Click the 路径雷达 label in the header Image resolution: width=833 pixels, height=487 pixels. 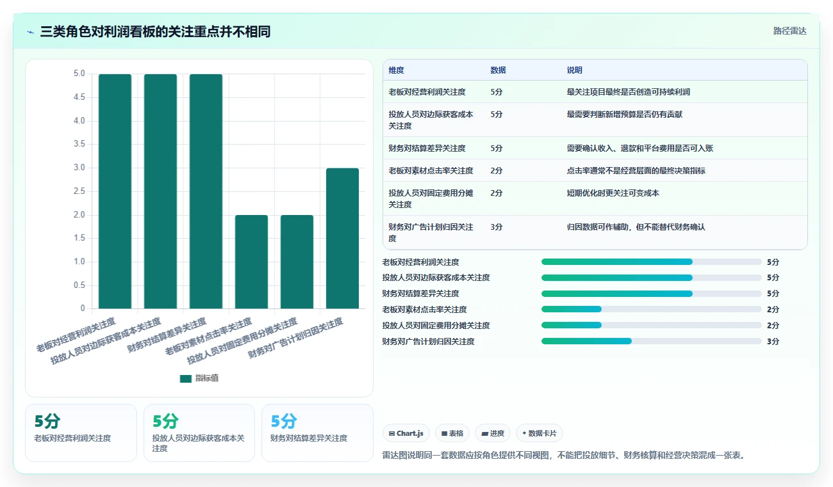[x=790, y=31]
